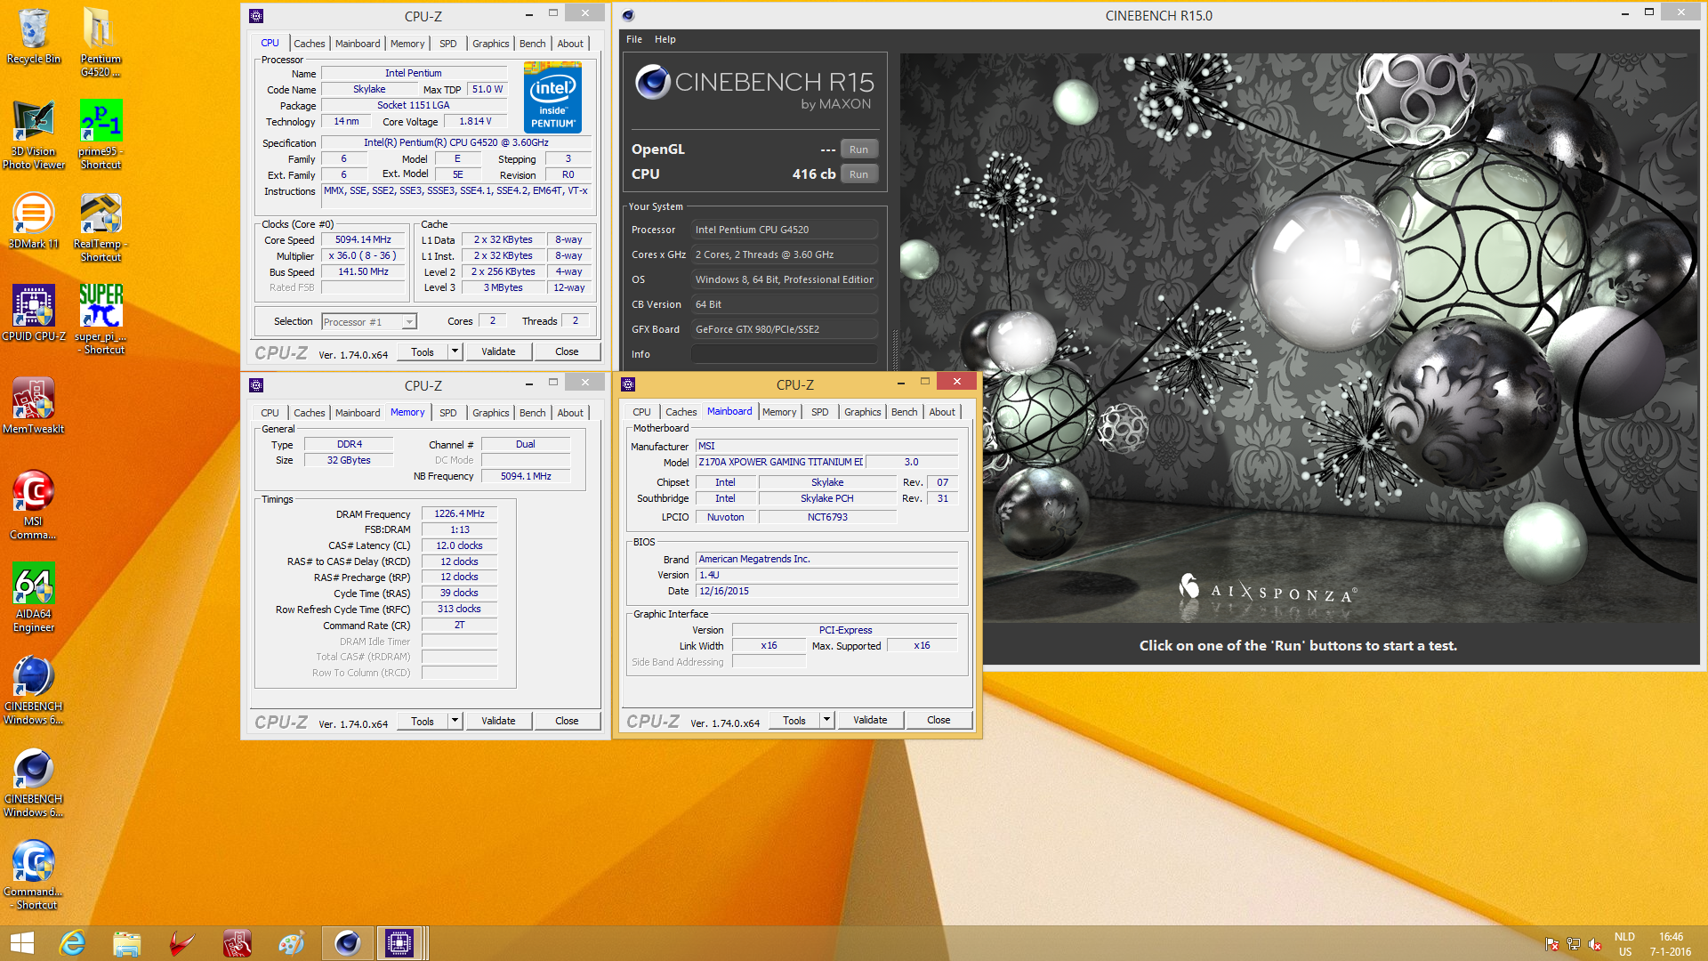Open the Recycle Bin desktop icon

(33, 36)
